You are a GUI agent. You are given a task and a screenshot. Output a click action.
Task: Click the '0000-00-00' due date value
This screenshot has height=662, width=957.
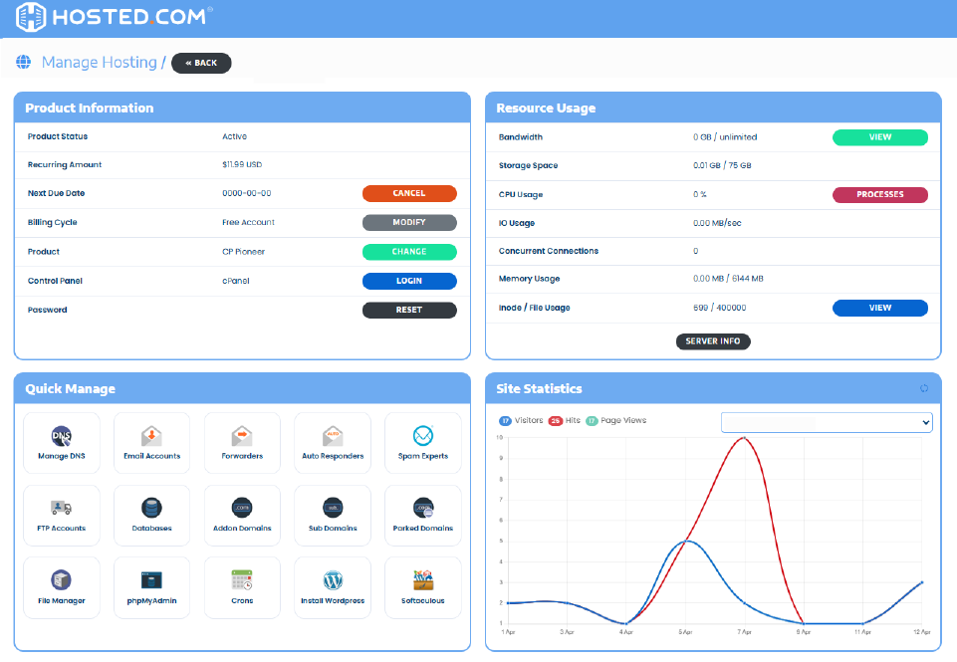tap(247, 193)
